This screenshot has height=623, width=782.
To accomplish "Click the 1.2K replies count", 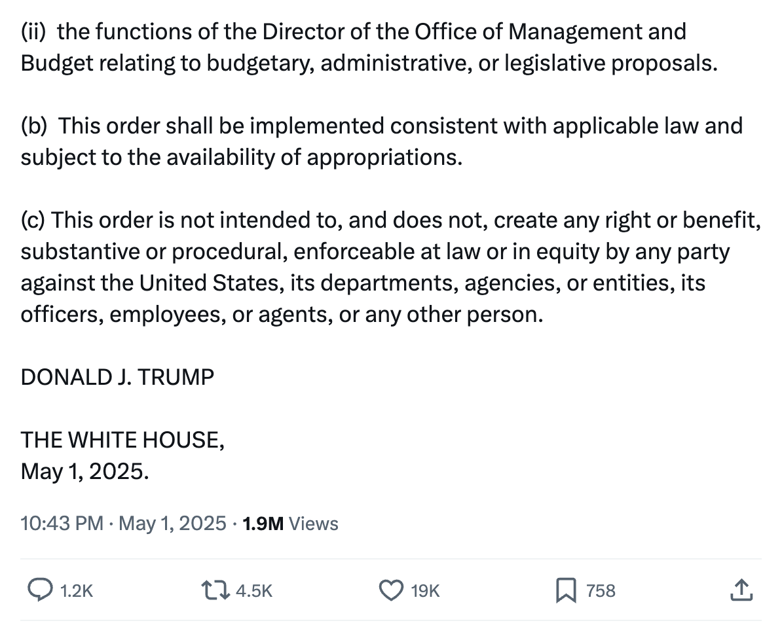I will tap(77, 591).
